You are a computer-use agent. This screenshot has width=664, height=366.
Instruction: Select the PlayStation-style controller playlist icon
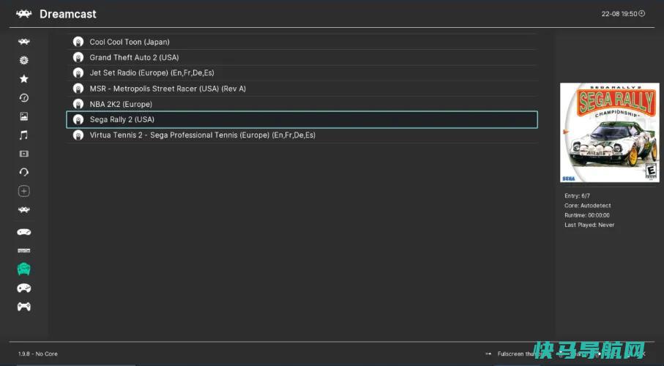coord(23,306)
